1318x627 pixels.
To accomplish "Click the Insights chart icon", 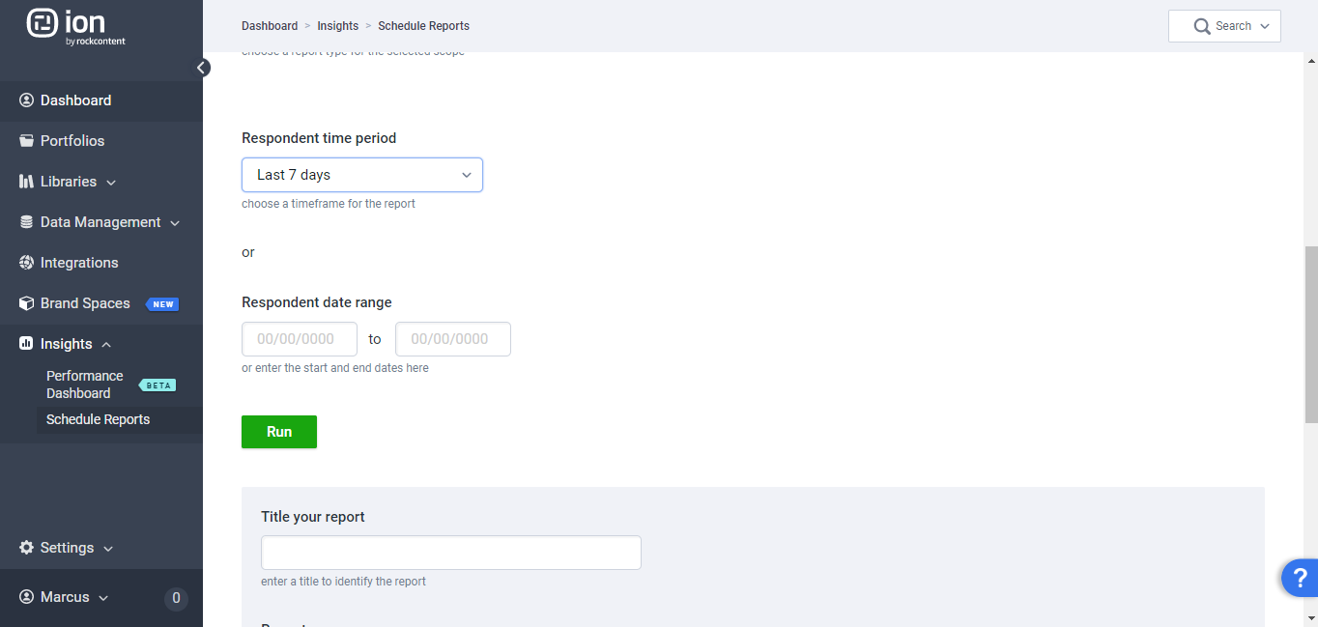I will click(26, 344).
